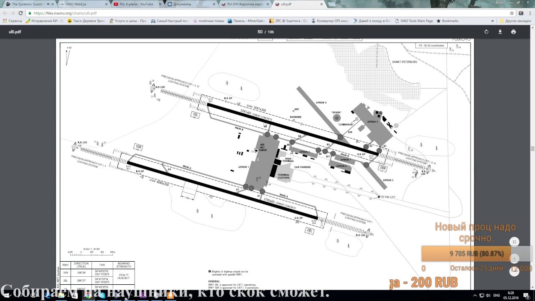Open the Chrome menu button
Viewport: 535px width, 301px height.
[x=529, y=13]
